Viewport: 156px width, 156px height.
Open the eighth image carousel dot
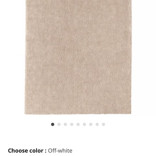[x=97, y=124]
